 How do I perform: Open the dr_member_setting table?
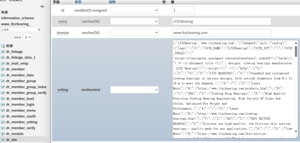[x=22, y=122]
